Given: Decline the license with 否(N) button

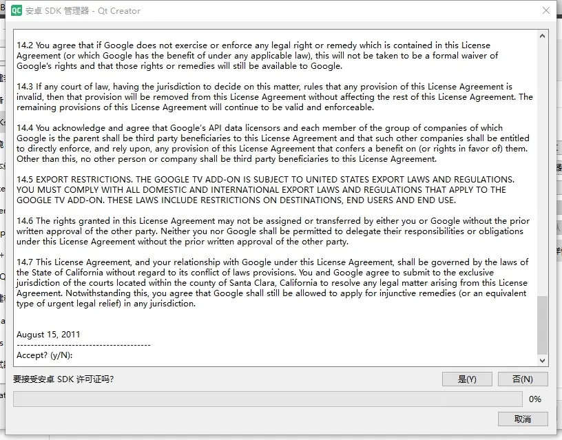Looking at the screenshot, I should click(x=522, y=379).
